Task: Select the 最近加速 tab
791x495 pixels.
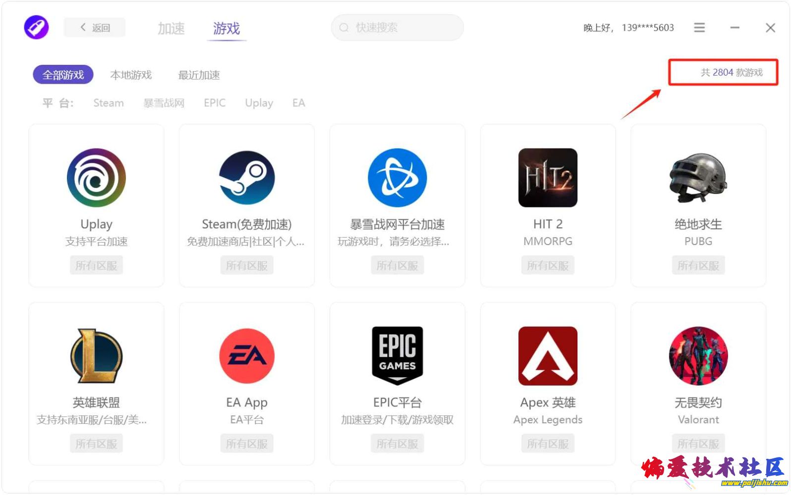Action: click(x=199, y=75)
